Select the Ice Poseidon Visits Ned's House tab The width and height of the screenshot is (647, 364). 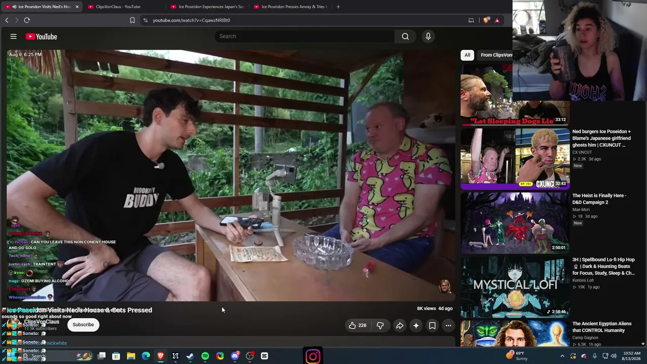pos(40,7)
